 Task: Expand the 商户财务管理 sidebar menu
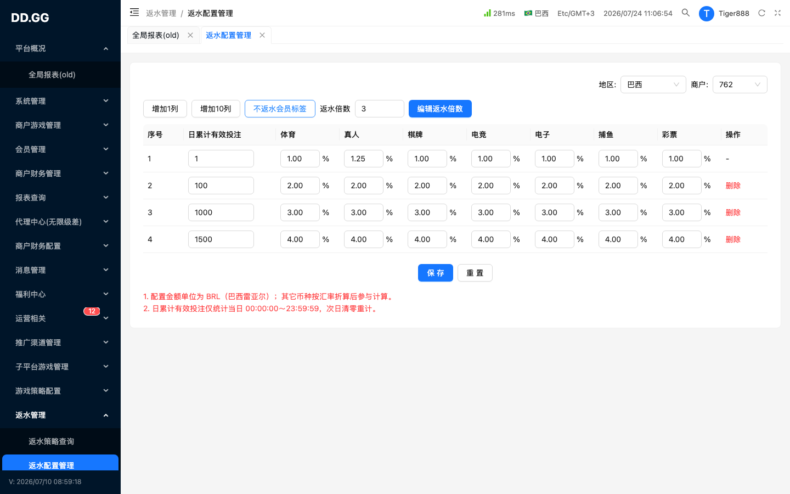click(x=60, y=173)
